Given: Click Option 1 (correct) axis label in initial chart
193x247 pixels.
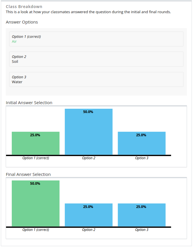Looking at the screenshot, I should click(36, 158).
